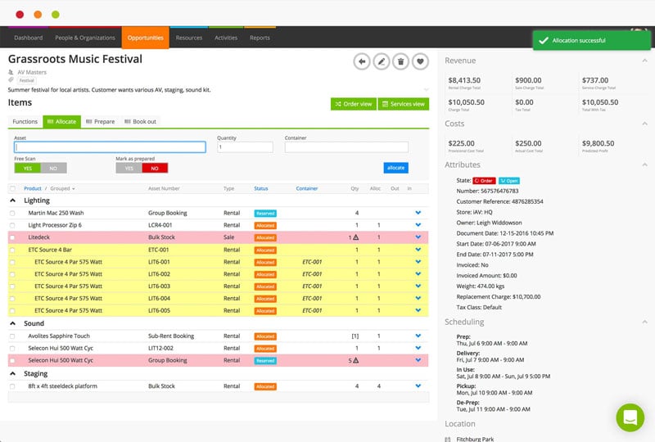This screenshot has height=442, width=655.
Task: Set Free Scan toggle to NO
Action: coord(54,168)
